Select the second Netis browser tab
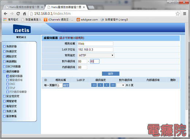The image size is (190, 139). [66, 7]
